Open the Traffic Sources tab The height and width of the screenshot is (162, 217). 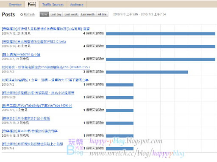coord(53,5)
